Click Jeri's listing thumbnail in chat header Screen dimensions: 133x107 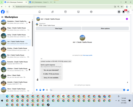pos(38,19)
